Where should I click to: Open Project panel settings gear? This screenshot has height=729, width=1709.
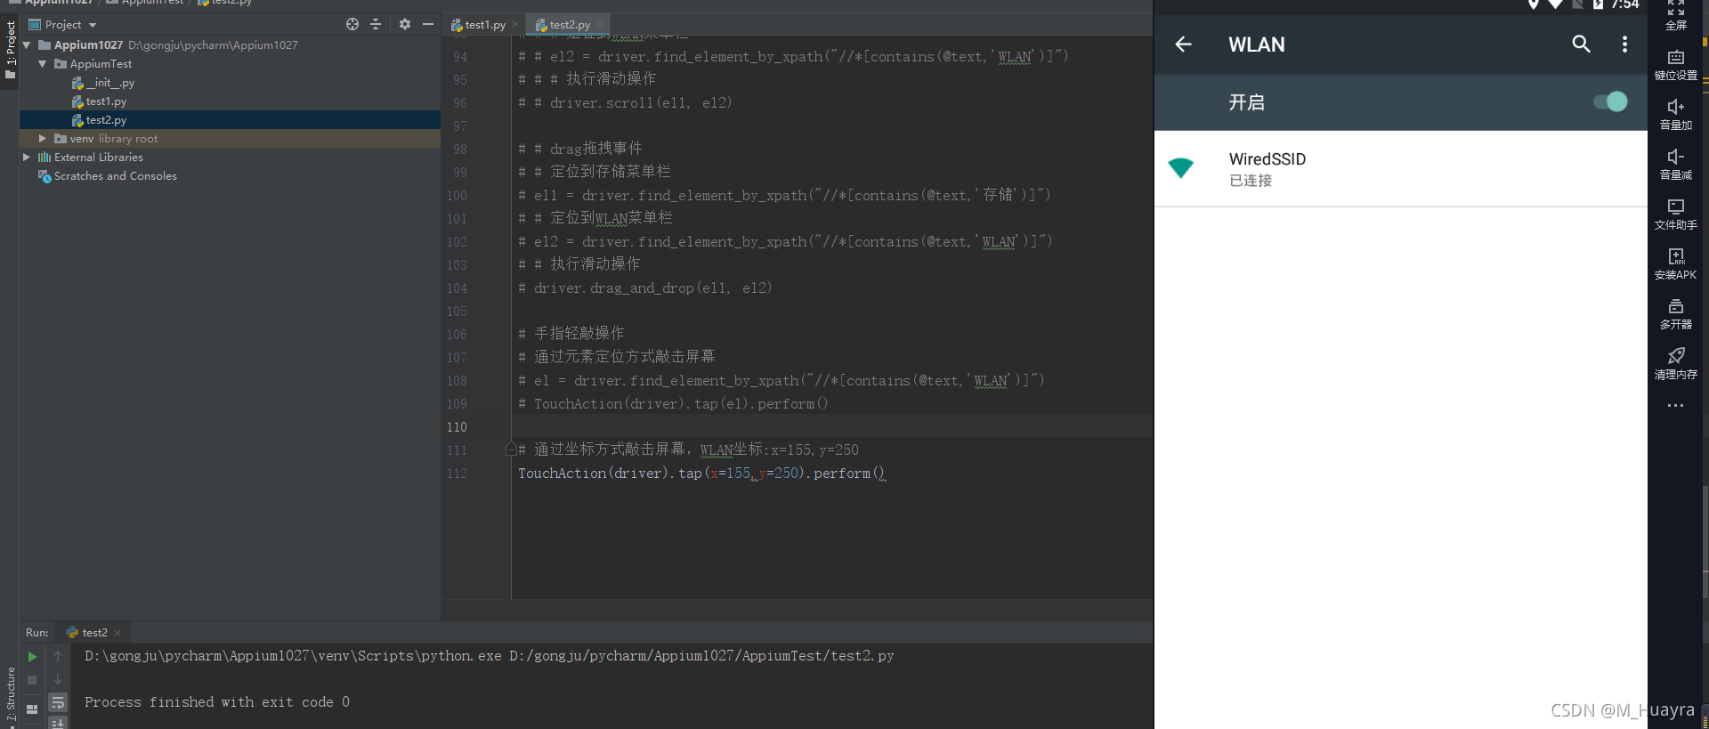(405, 25)
